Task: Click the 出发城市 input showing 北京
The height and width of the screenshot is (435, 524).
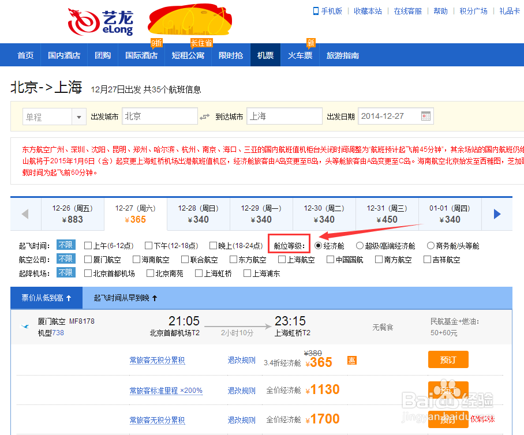Action: (160, 116)
